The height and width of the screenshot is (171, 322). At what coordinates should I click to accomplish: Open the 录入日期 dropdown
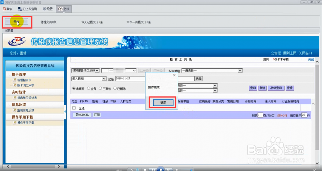(x=89, y=79)
